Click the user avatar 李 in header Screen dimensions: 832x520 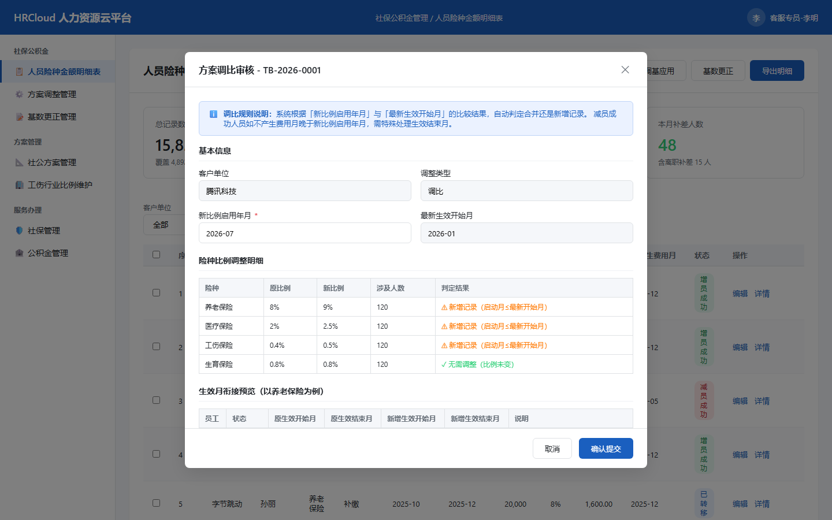pyautogui.click(x=756, y=18)
